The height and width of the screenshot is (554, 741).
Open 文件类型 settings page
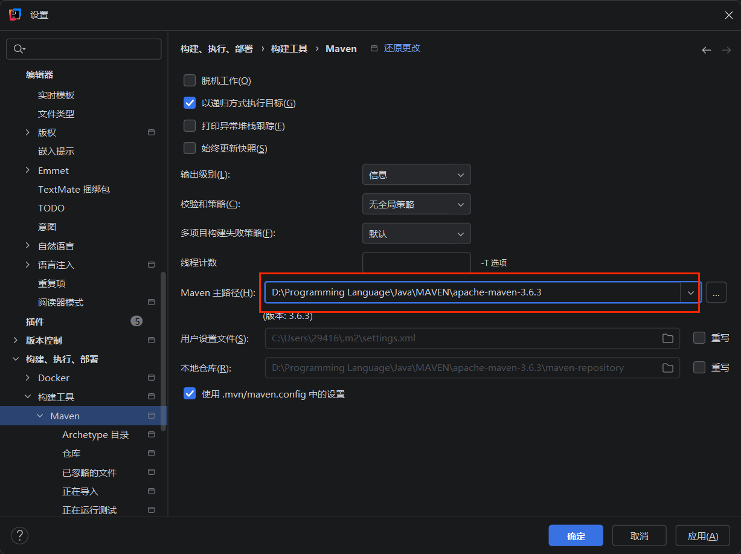(x=56, y=114)
